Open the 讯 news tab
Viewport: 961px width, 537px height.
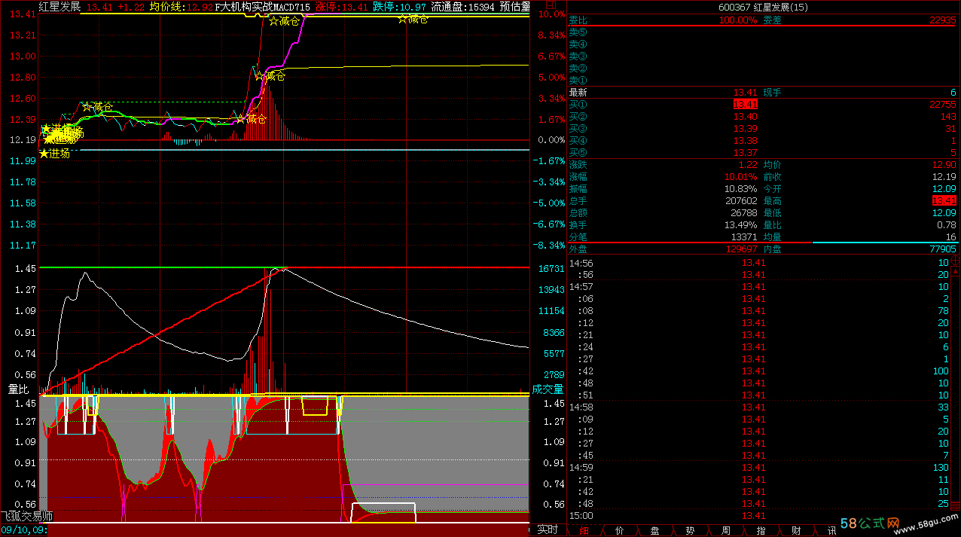click(x=831, y=530)
